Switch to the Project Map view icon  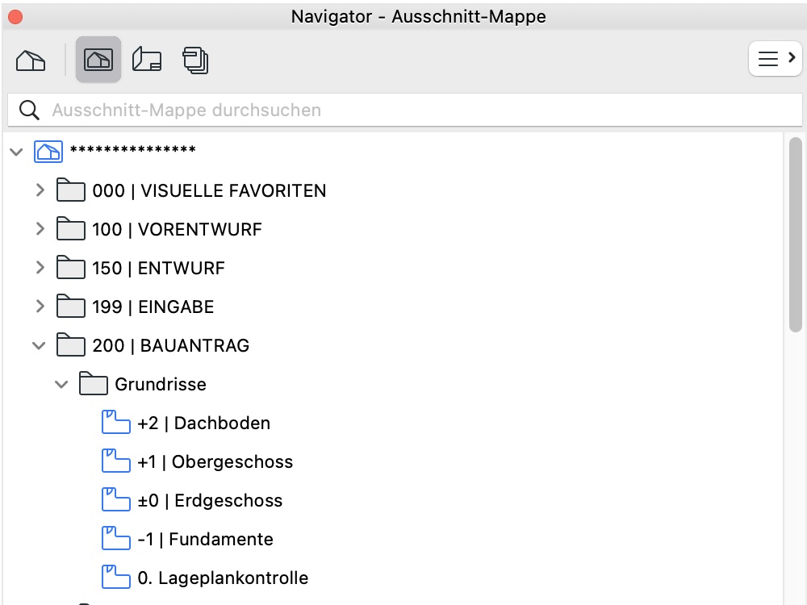31,60
